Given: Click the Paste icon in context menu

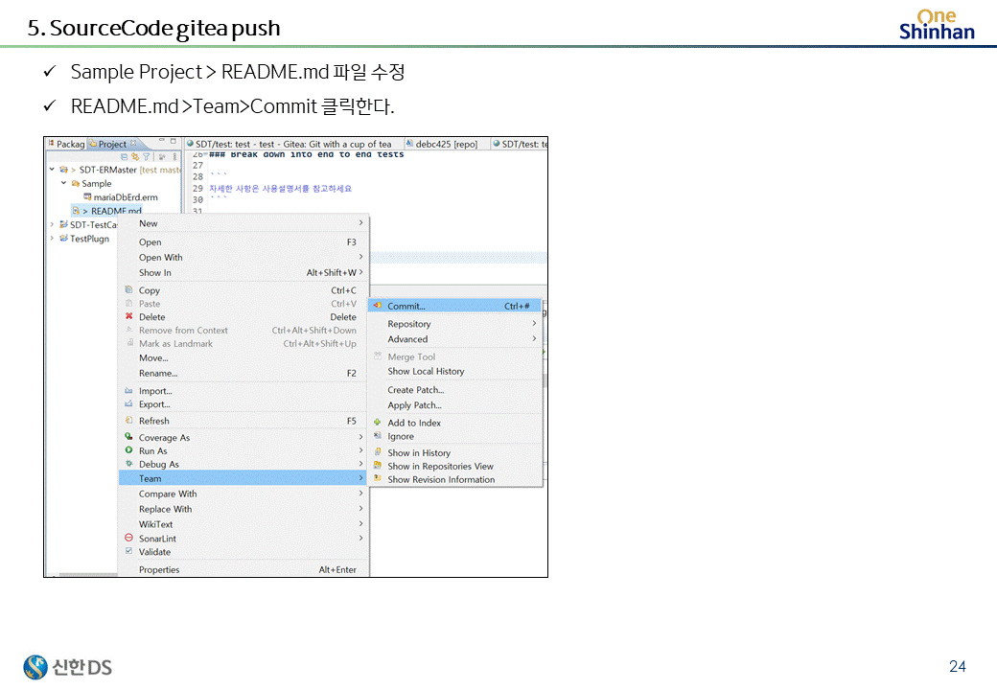Looking at the screenshot, I should click(x=129, y=303).
